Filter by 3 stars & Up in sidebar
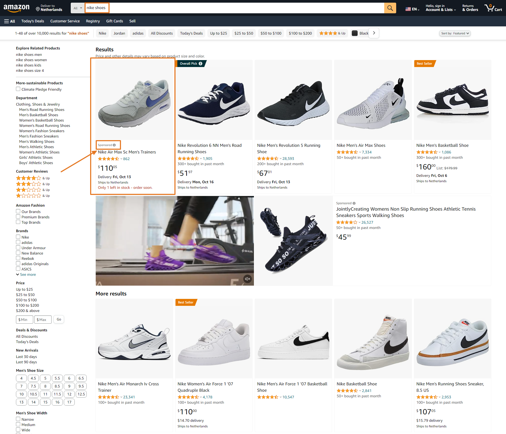 33,184
